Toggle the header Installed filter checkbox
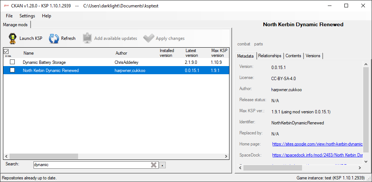 click(x=6, y=51)
